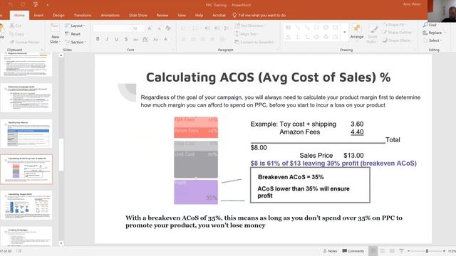
Task: Click Increase Font Size icon
Action: tap(150, 28)
